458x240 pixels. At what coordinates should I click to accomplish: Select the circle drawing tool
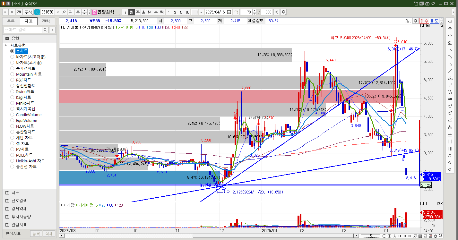(x=450, y=36)
